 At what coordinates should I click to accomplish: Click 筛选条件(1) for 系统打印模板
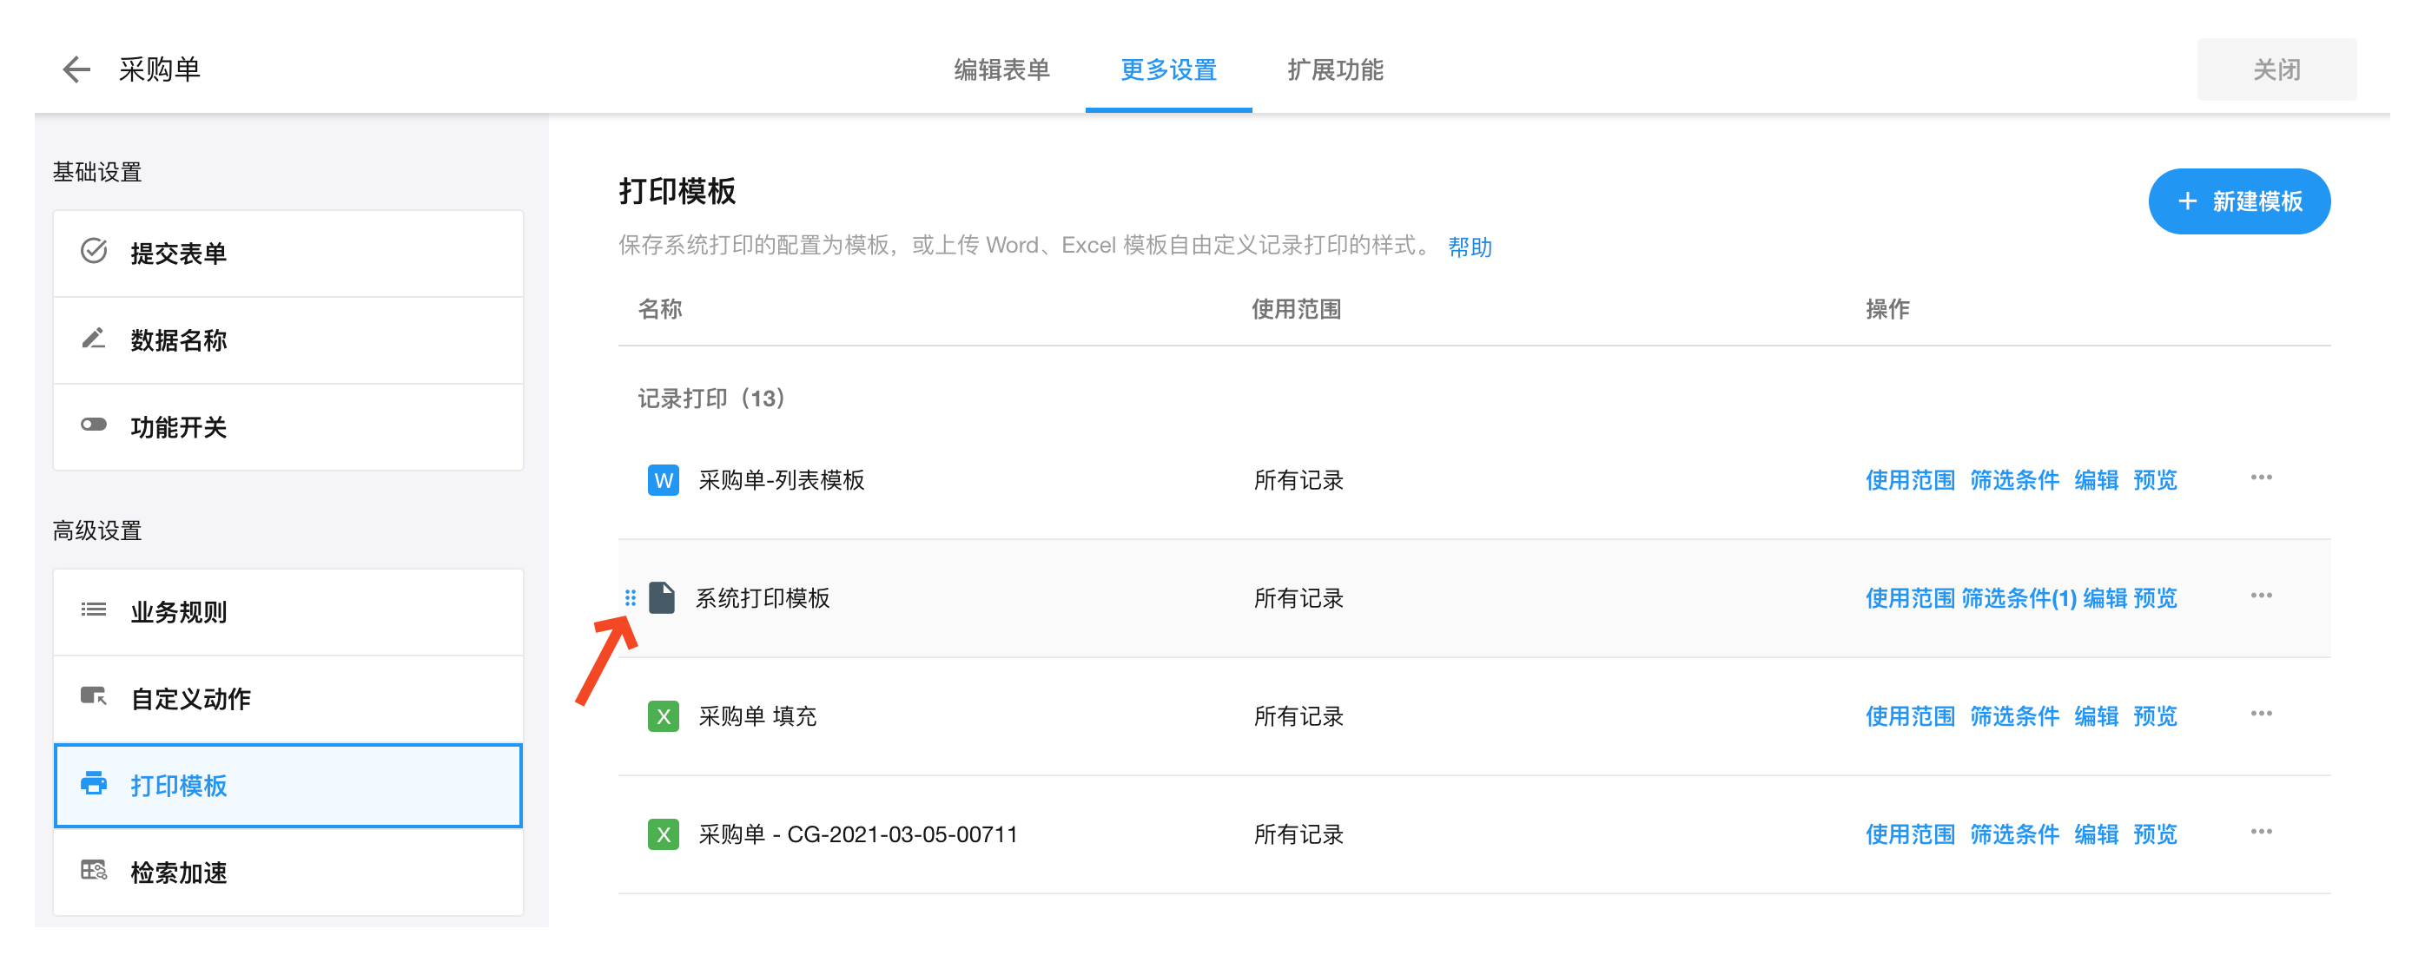tap(2019, 597)
